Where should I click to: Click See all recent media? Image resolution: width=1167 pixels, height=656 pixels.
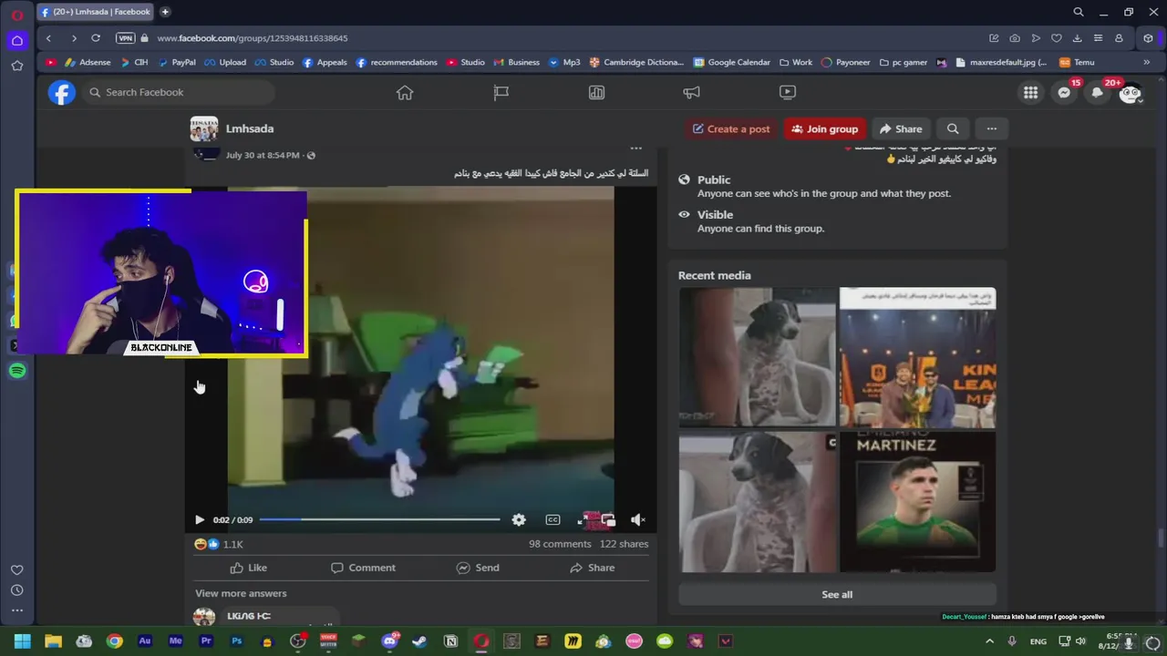click(x=837, y=594)
